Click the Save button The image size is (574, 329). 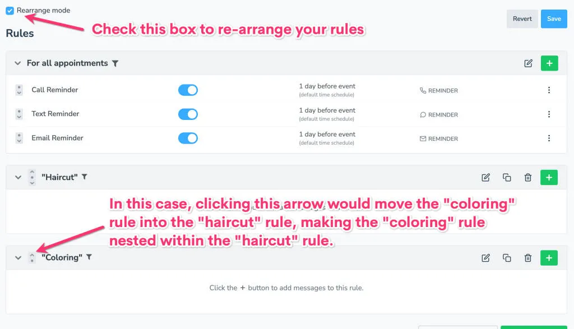[x=554, y=18]
